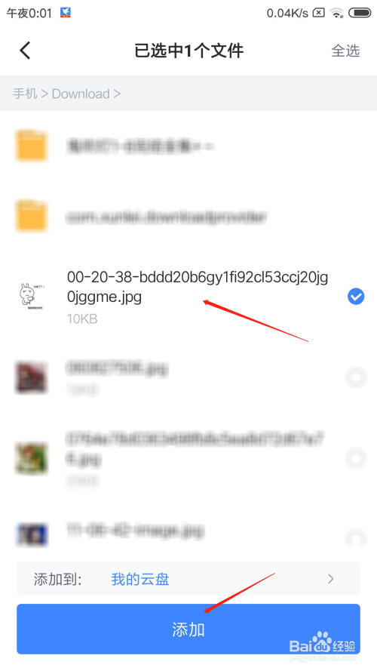
Task: Tap the WiFi icon in status bar
Action: click(x=337, y=14)
